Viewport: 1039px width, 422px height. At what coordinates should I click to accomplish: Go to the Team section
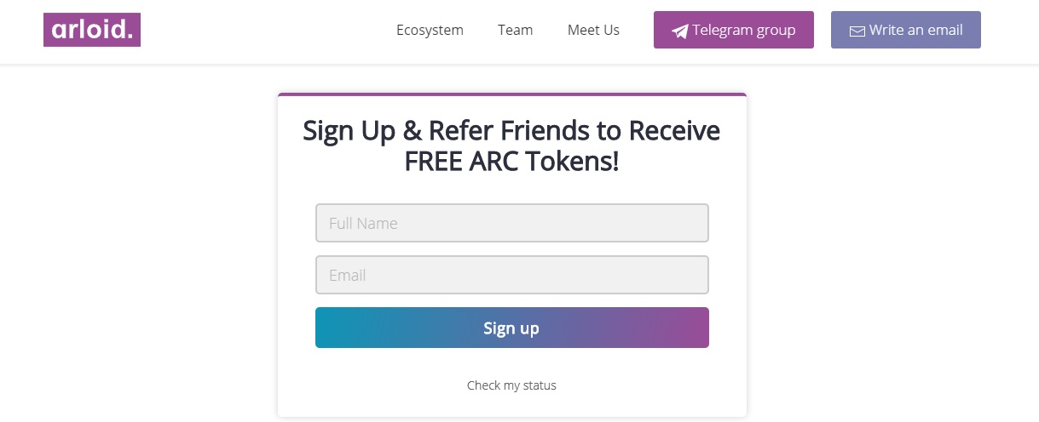coord(515,30)
